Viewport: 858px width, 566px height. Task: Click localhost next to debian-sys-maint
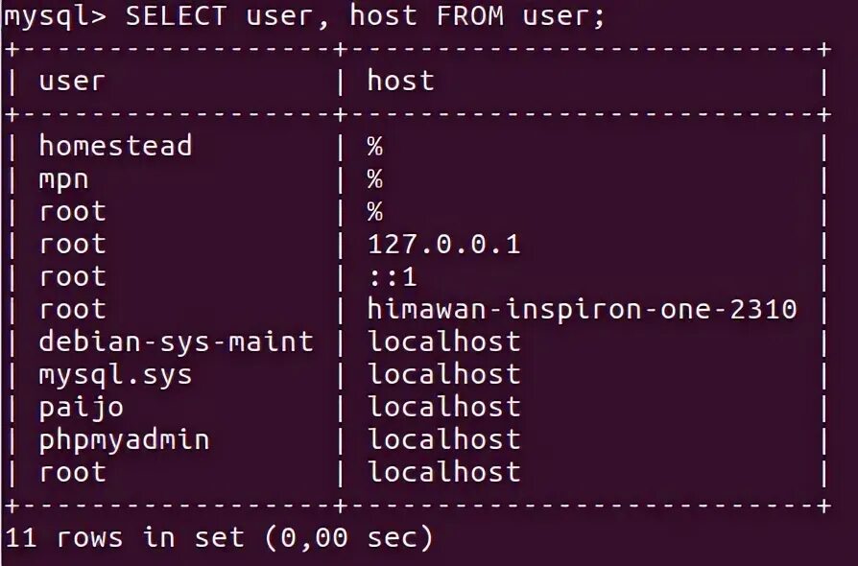443,342
